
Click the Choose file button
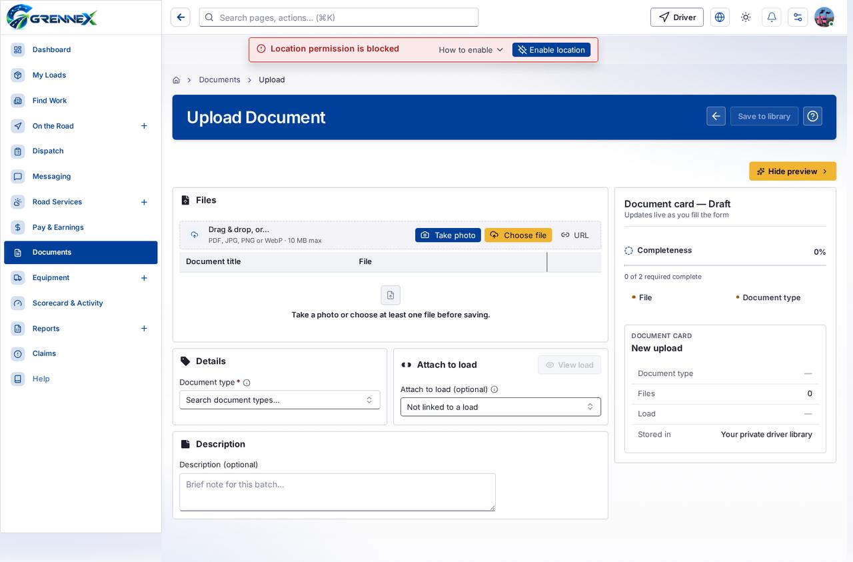click(x=518, y=235)
